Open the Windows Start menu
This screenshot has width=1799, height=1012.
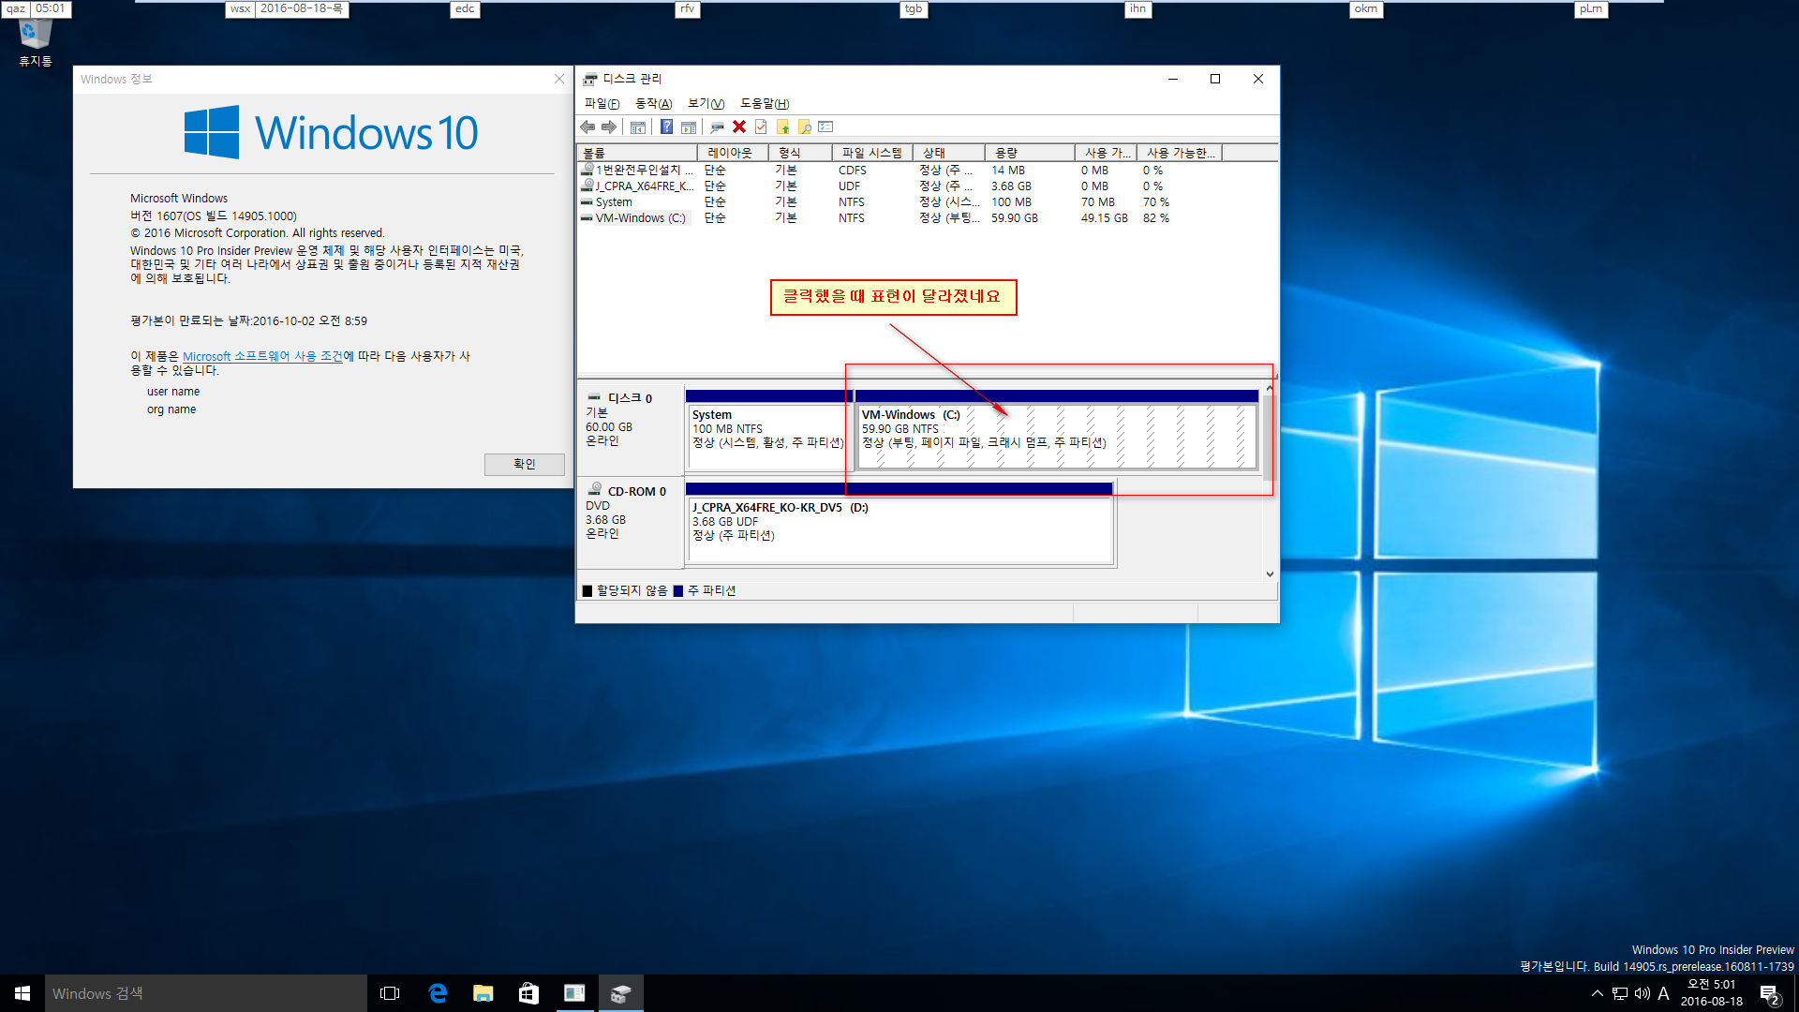pyautogui.click(x=22, y=993)
